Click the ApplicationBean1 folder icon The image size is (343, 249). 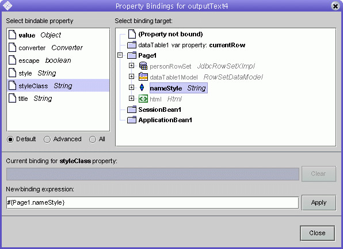click(132, 120)
